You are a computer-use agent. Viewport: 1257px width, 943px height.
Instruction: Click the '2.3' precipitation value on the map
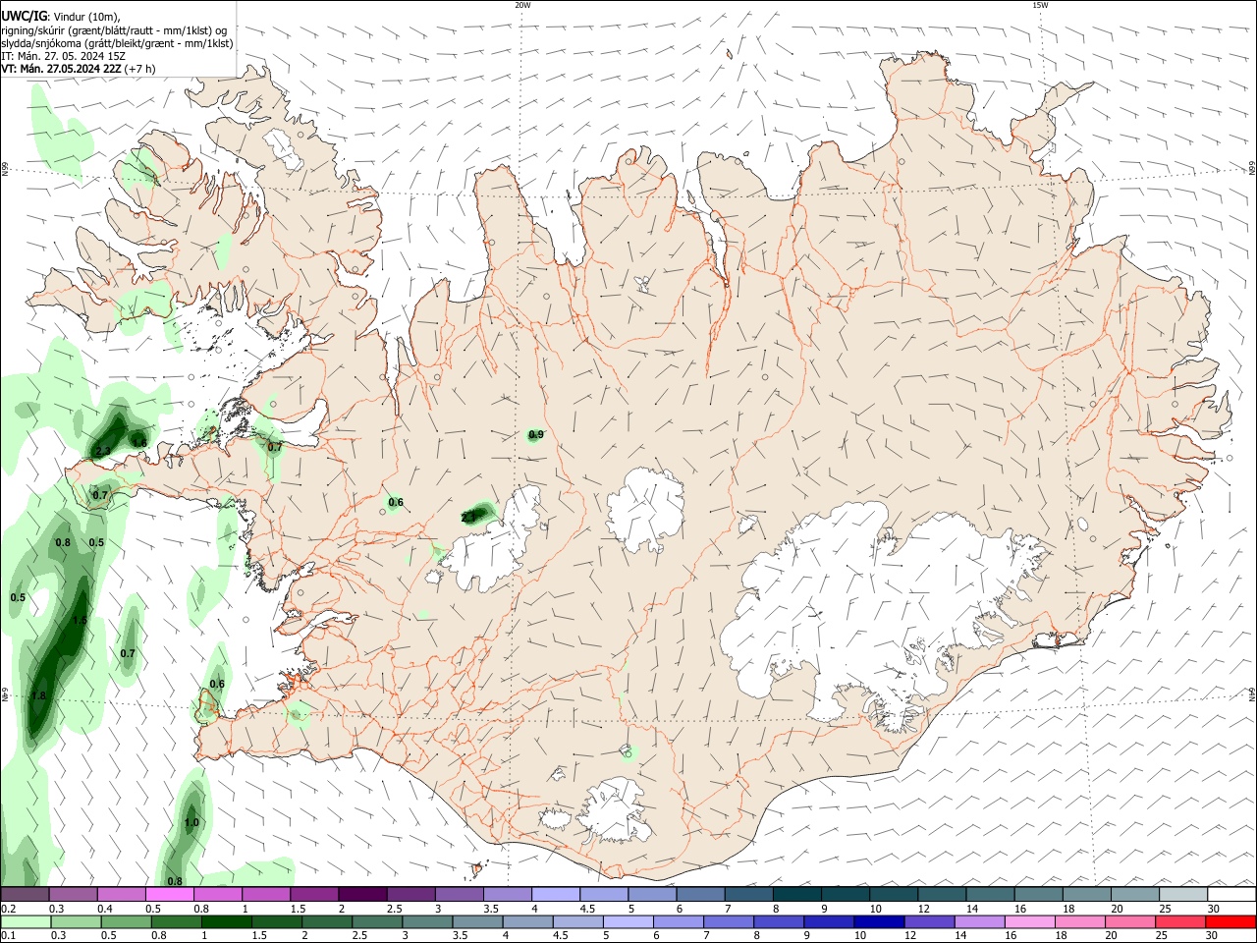(x=102, y=452)
